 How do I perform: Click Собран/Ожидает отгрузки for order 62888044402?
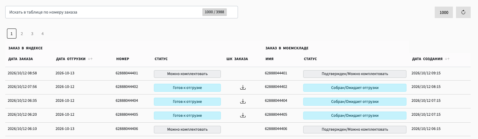point(355,88)
